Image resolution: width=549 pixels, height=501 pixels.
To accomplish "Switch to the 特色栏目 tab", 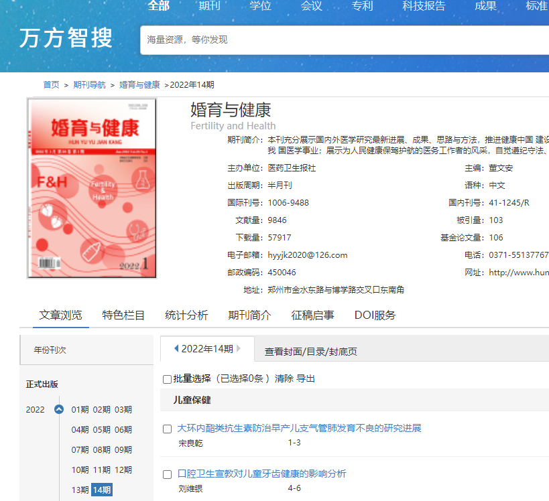I will pos(123,315).
